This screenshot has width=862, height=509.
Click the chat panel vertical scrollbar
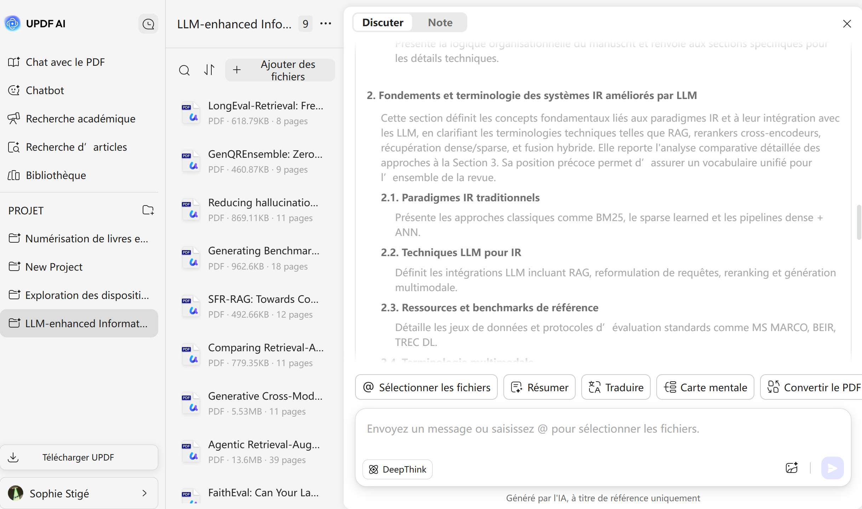click(859, 222)
